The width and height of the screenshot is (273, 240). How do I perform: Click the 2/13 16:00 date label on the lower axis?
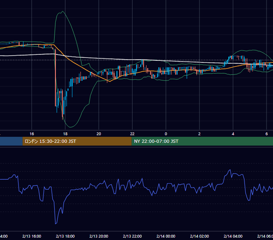32,236
